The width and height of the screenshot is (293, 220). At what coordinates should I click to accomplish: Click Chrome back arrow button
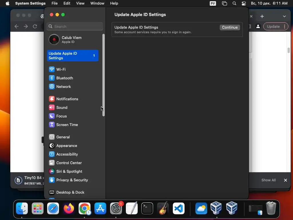(x=16, y=26)
